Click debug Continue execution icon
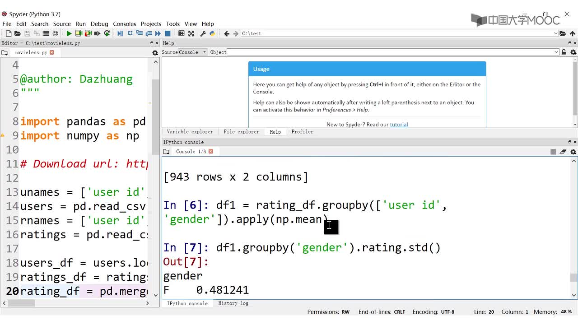This screenshot has width=578, height=325. coord(158,33)
